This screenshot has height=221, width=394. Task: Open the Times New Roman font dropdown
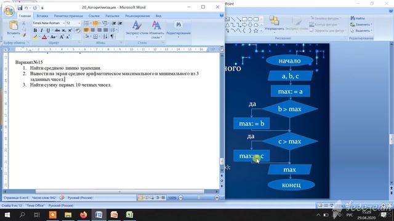63,23
